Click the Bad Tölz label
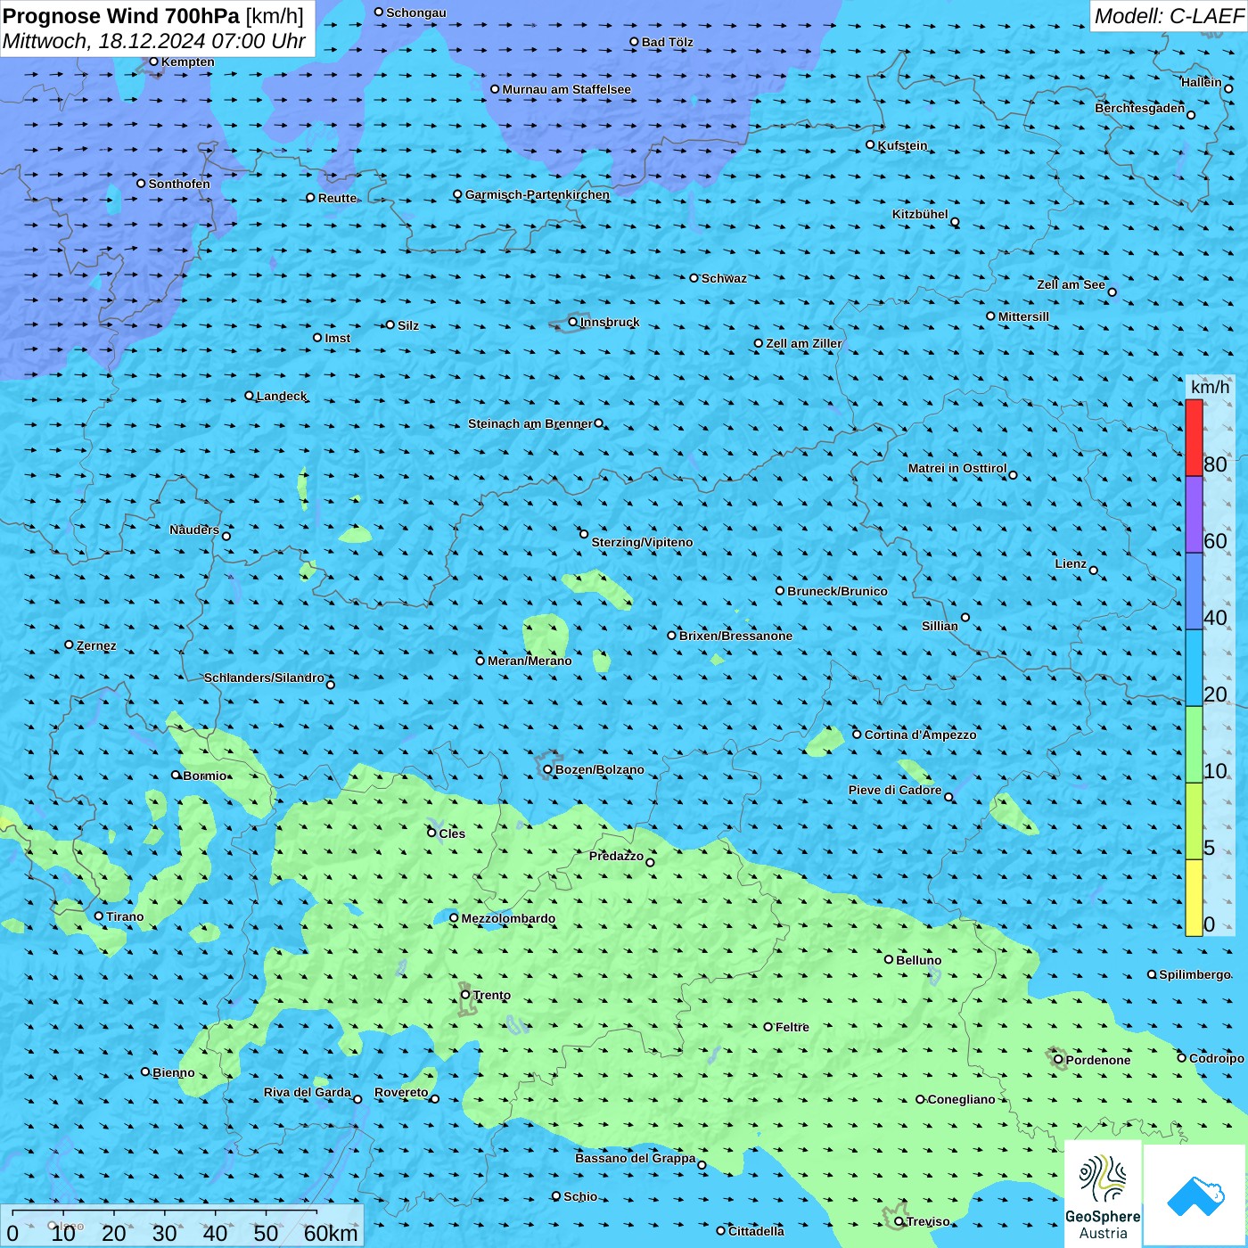The width and height of the screenshot is (1248, 1248). coord(667,42)
